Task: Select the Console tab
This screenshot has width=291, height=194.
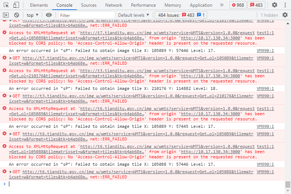Action: pos(64,5)
